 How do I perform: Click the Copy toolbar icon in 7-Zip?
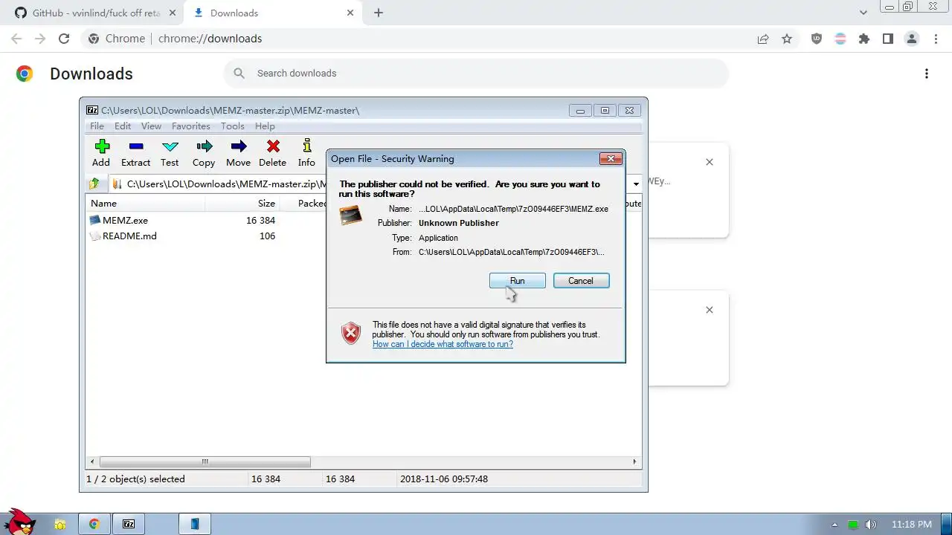(x=204, y=153)
